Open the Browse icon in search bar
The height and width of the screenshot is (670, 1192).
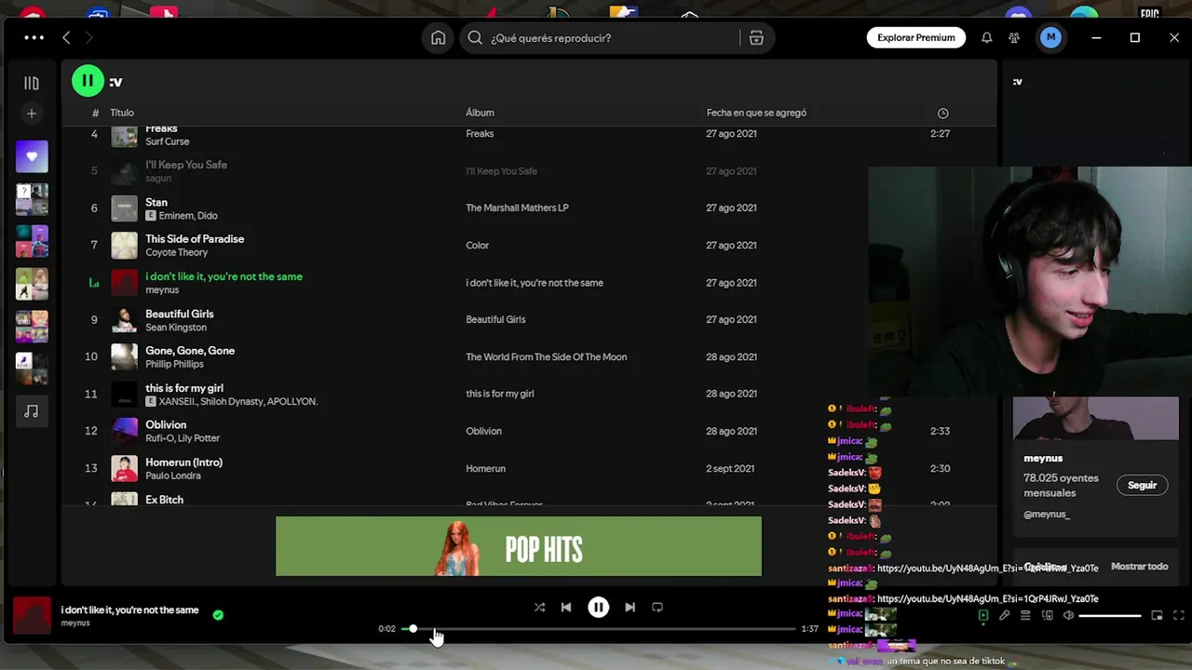tap(756, 38)
